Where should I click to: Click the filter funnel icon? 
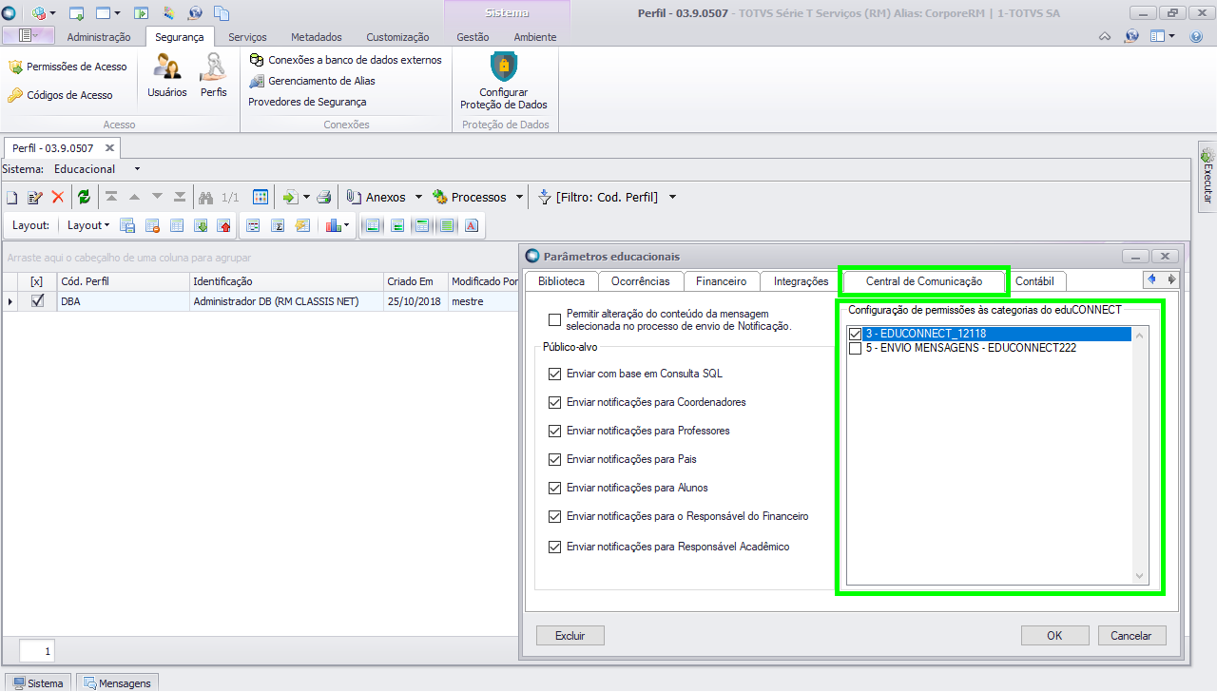[545, 197]
